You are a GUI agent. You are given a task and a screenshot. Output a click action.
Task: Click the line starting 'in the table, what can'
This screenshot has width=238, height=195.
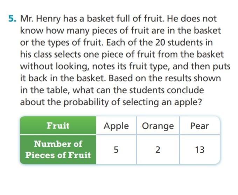click(x=112, y=90)
